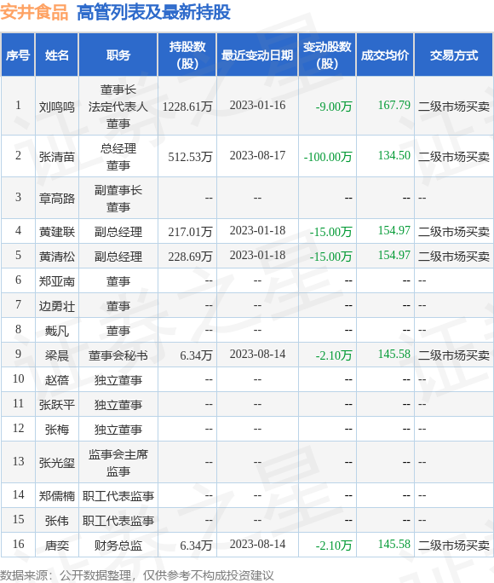Click the date 2023-08-17 cell
This screenshot has width=494, height=583.
pyautogui.click(x=257, y=155)
